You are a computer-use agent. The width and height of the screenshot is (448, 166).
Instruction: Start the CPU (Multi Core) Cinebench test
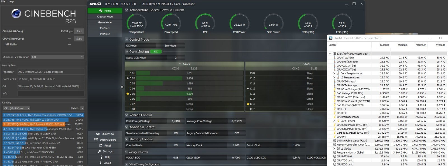(x=79, y=31)
